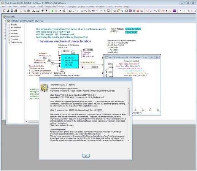Click the teal arrow block icon

(x=122, y=11)
